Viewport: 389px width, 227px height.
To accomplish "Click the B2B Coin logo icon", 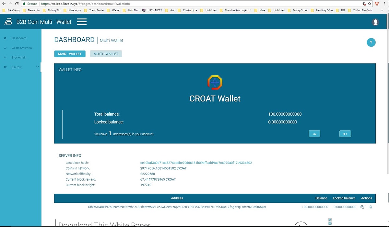I will pos(8,22).
